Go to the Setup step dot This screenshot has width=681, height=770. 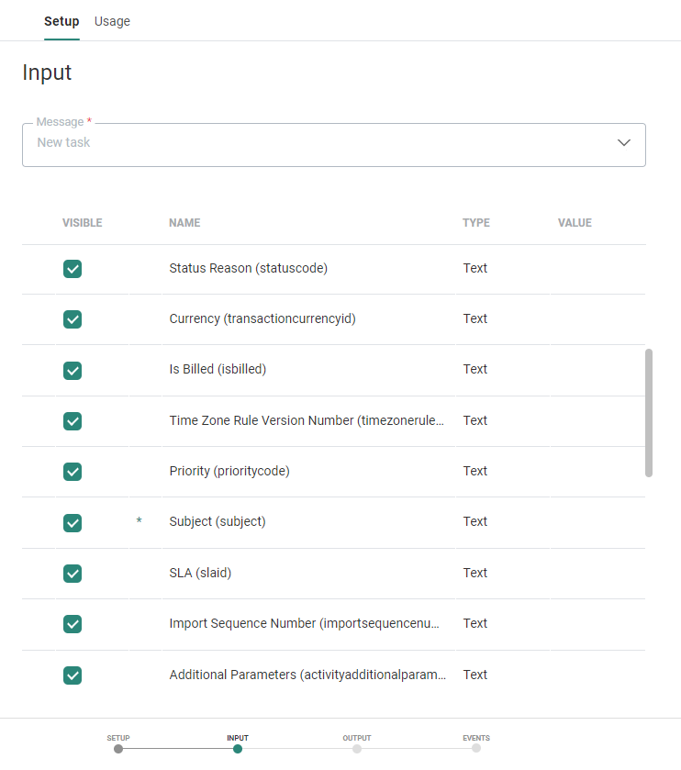pyautogui.click(x=118, y=749)
